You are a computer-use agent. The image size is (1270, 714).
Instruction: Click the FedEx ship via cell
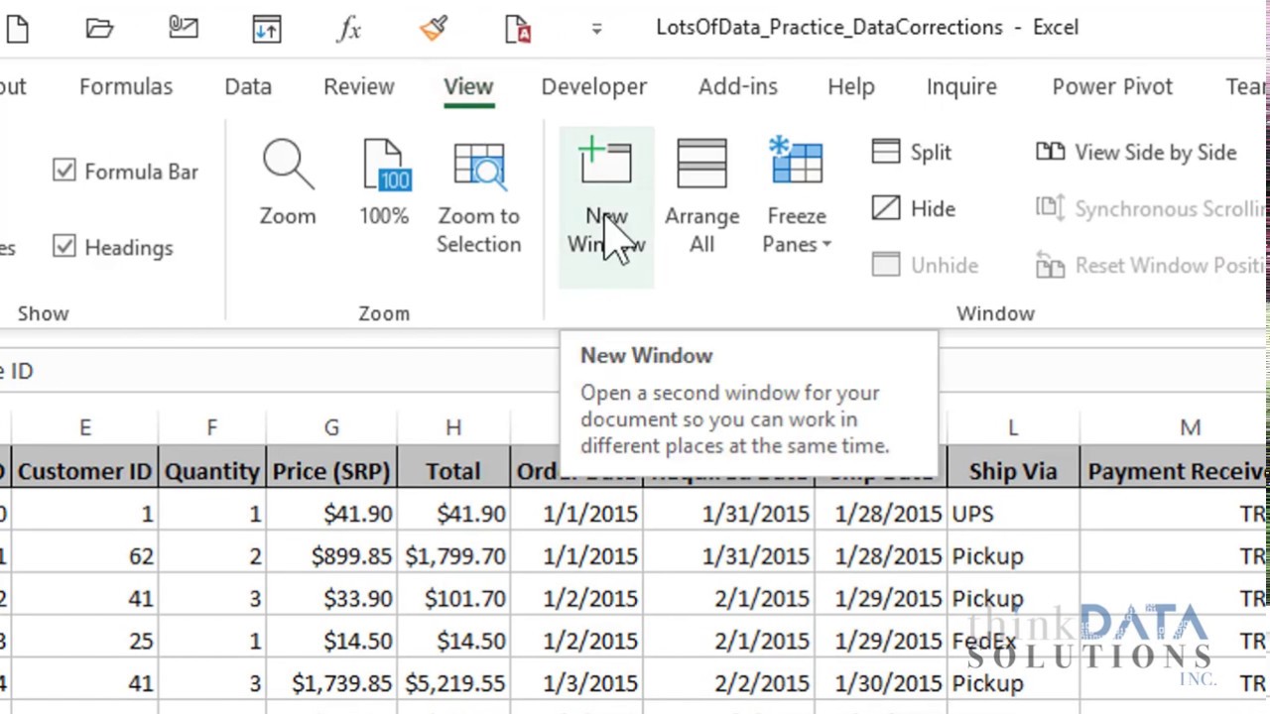pyautogui.click(x=1013, y=641)
